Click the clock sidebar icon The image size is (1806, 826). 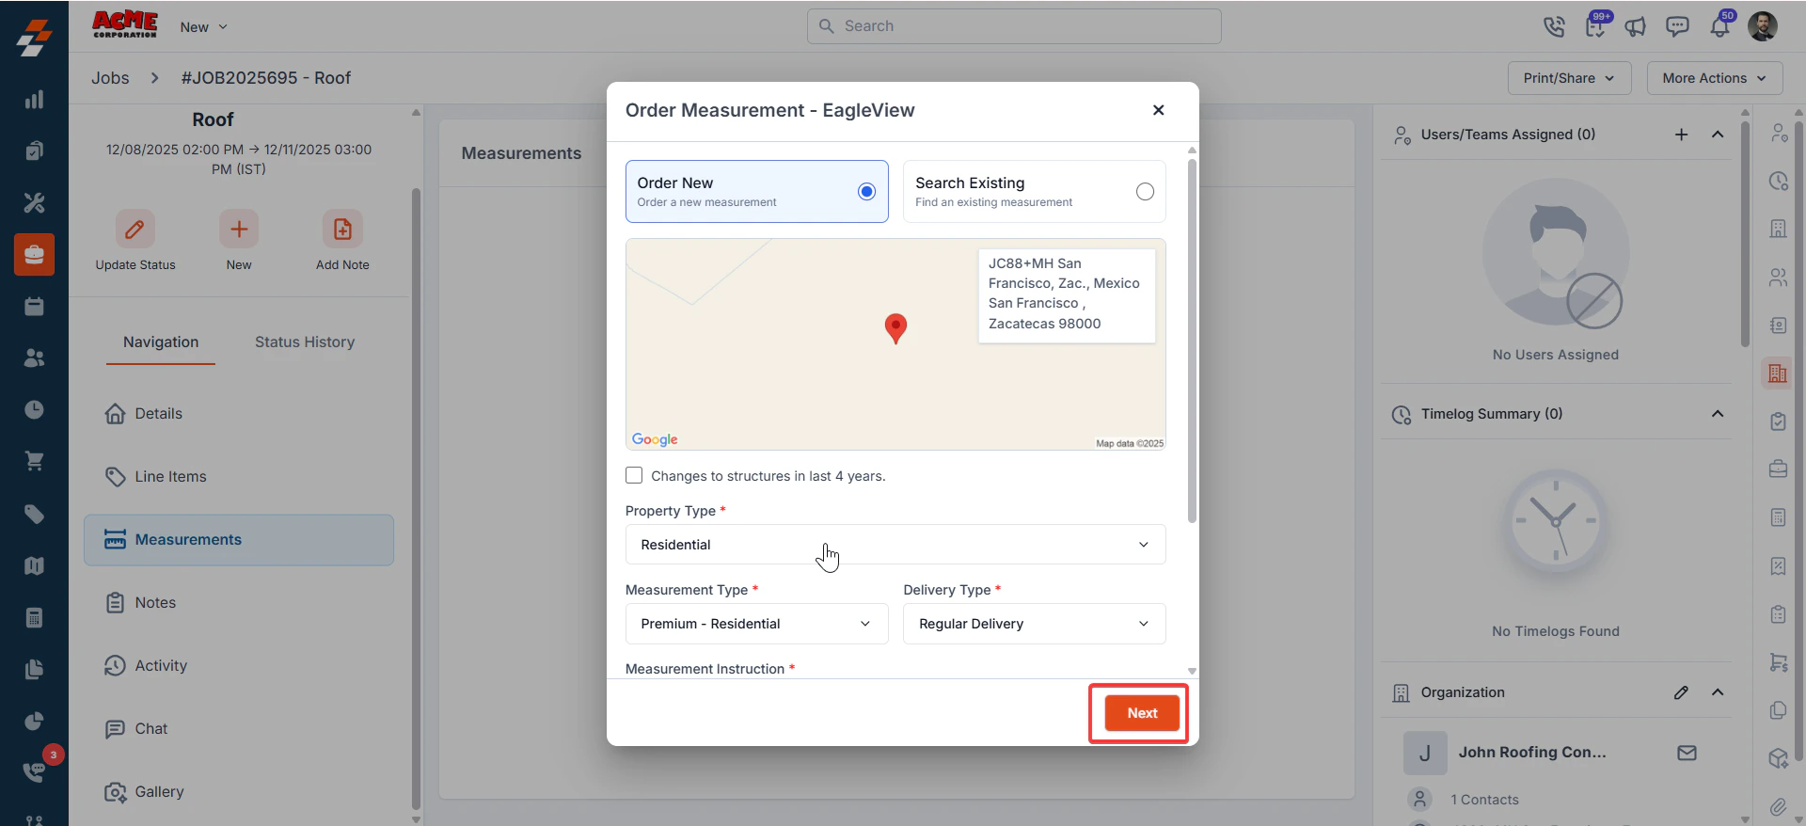click(x=34, y=409)
